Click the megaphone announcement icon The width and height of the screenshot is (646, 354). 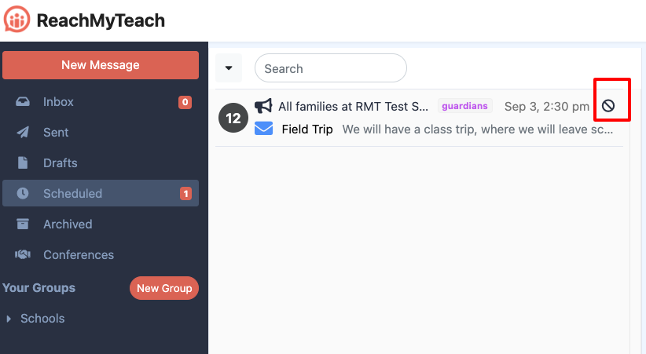click(x=263, y=106)
